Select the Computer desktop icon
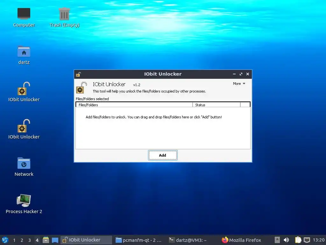This screenshot has width=326, height=245. pyautogui.click(x=24, y=18)
